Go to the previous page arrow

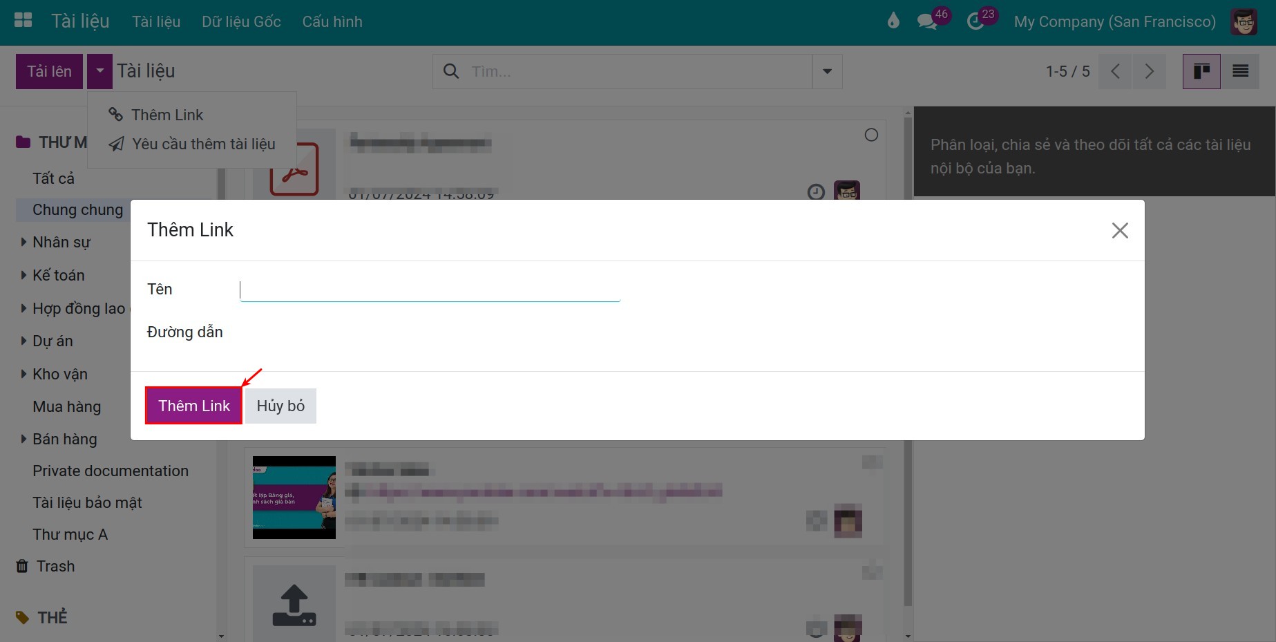pos(1115,71)
